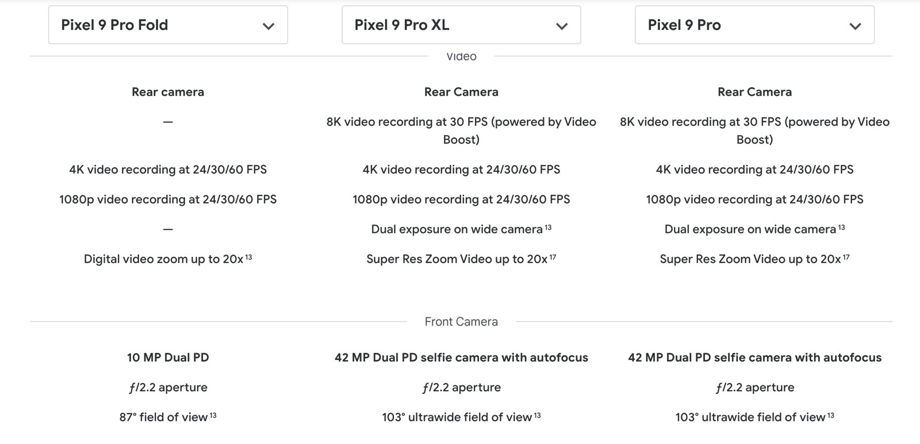Click Pro XL 8K video recording text
This screenshot has width=920, height=444.
[x=461, y=131]
